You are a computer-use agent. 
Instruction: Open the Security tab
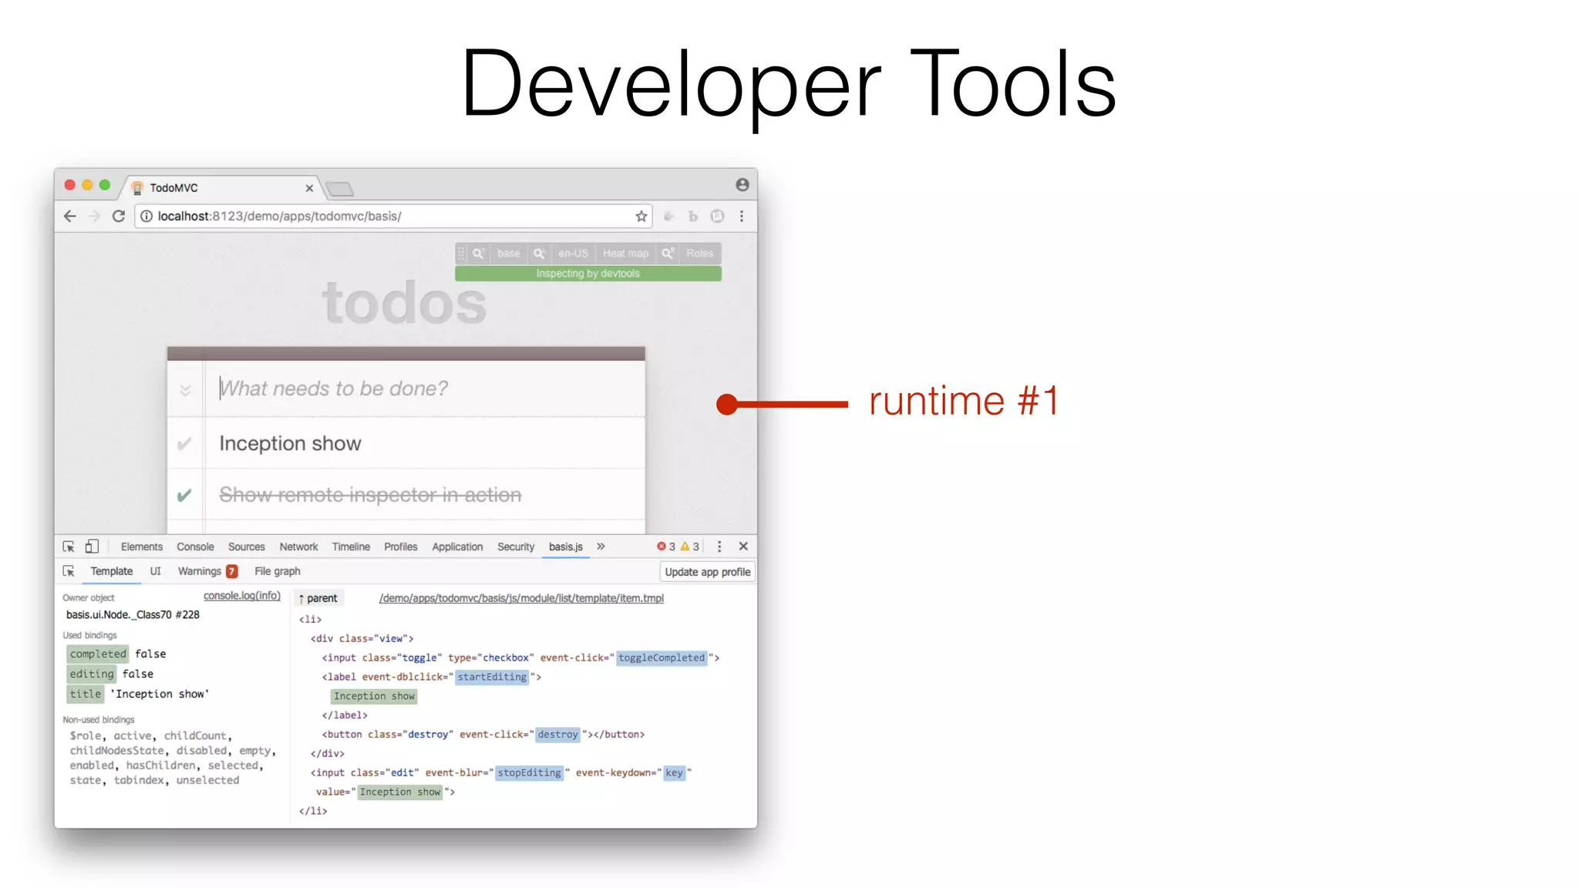pyautogui.click(x=516, y=547)
